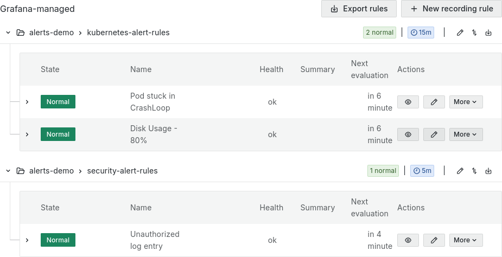This screenshot has width=502, height=257.
Task: Reorder rules in kubernetes-alert-rules group
Action: point(474,33)
